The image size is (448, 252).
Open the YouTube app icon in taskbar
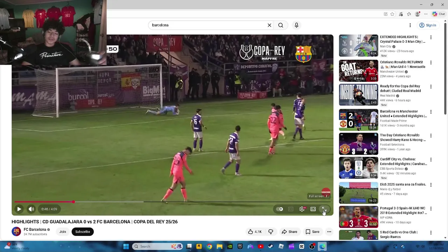click(261, 246)
